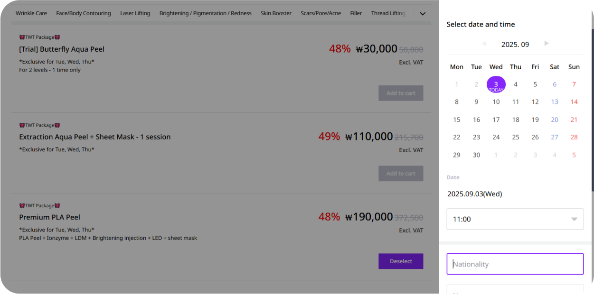Choose September 25 as the date
The height and width of the screenshot is (294, 594).
(516, 137)
